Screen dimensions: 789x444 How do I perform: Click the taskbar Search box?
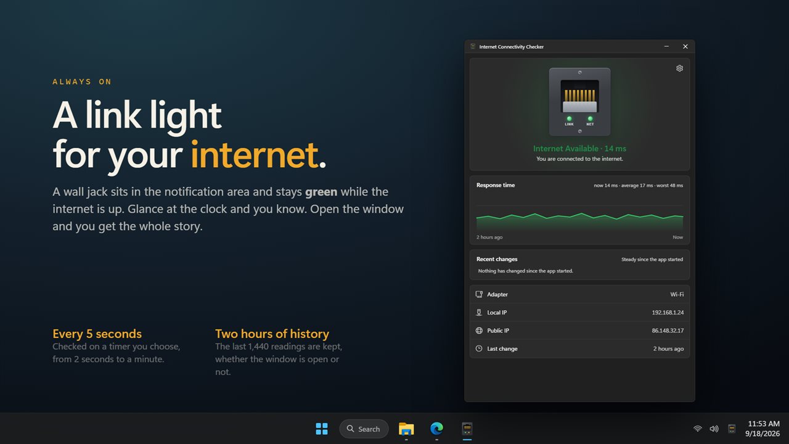point(364,429)
